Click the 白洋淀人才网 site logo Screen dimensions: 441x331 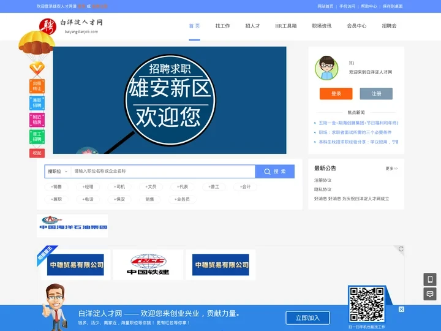71,26
